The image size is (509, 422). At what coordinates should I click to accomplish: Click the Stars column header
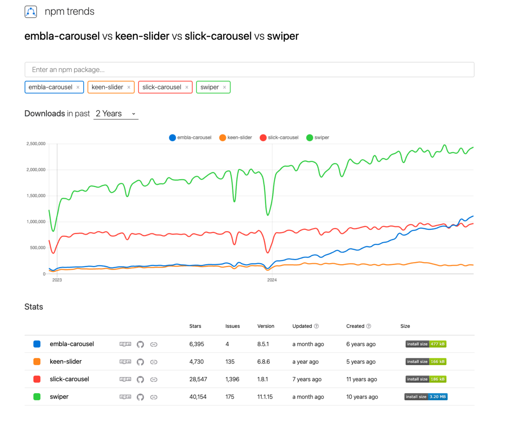point(195,326)
